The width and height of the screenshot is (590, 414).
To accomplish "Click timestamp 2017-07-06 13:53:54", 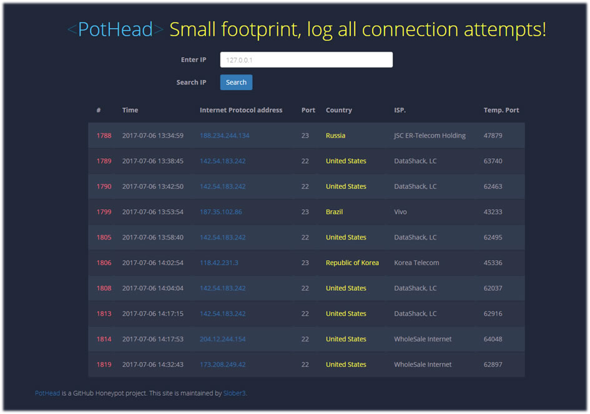I will click(153, 212).
